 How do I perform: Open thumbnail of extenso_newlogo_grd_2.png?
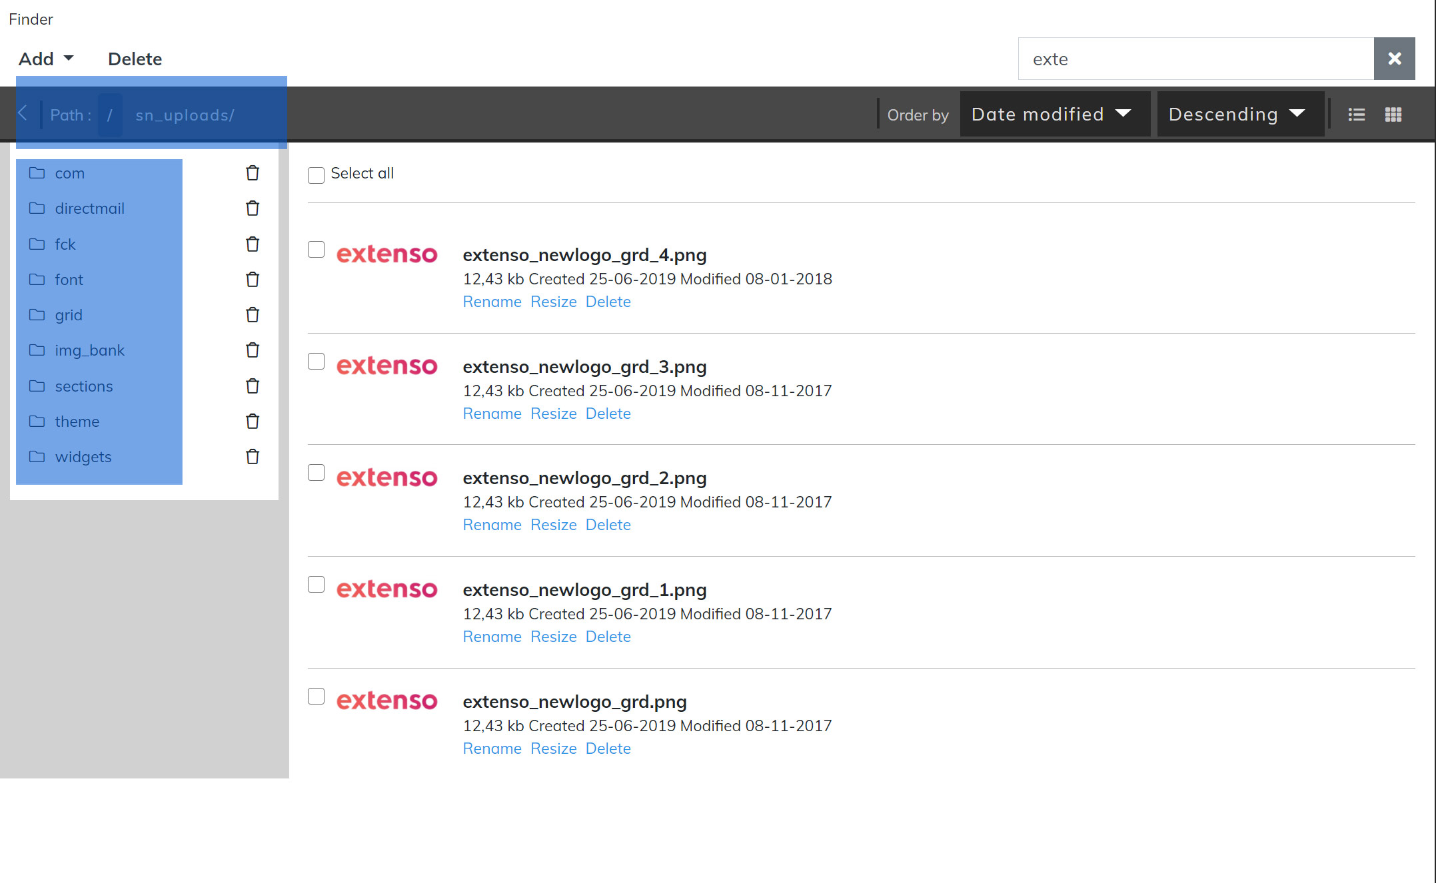[386, 477]
